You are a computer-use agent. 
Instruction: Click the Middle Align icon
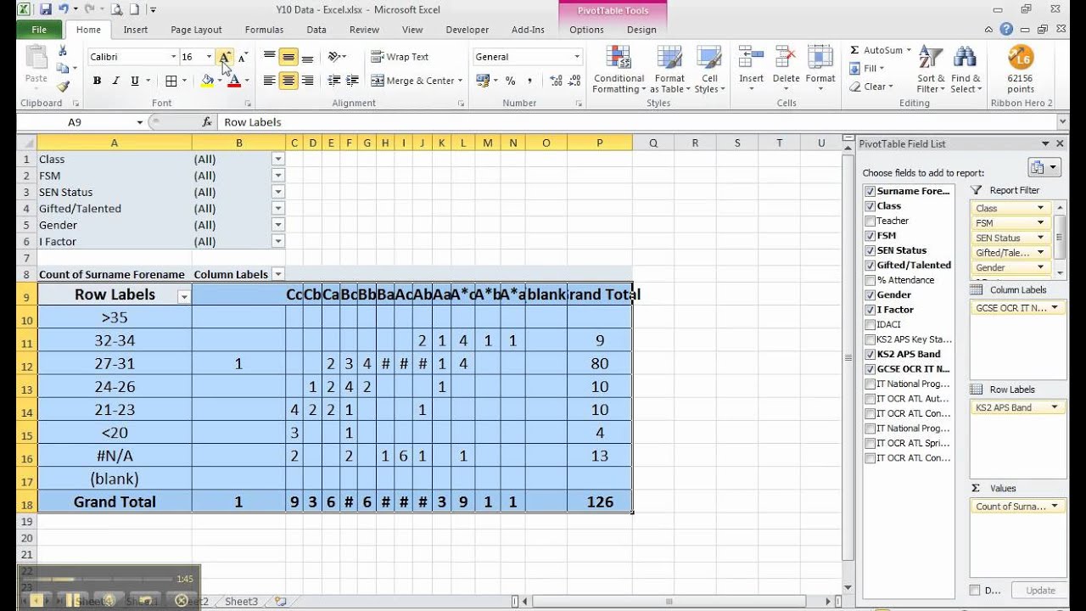(288, 57)
